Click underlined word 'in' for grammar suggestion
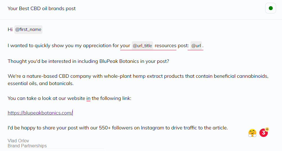 click(88, 98)
